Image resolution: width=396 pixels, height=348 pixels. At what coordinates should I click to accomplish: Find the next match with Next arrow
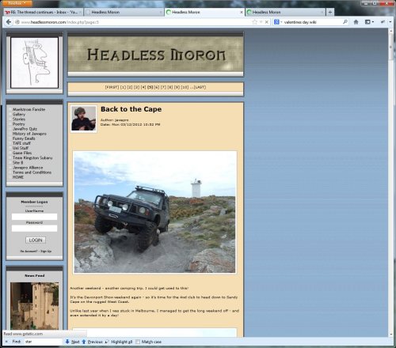tap(72, 342)
